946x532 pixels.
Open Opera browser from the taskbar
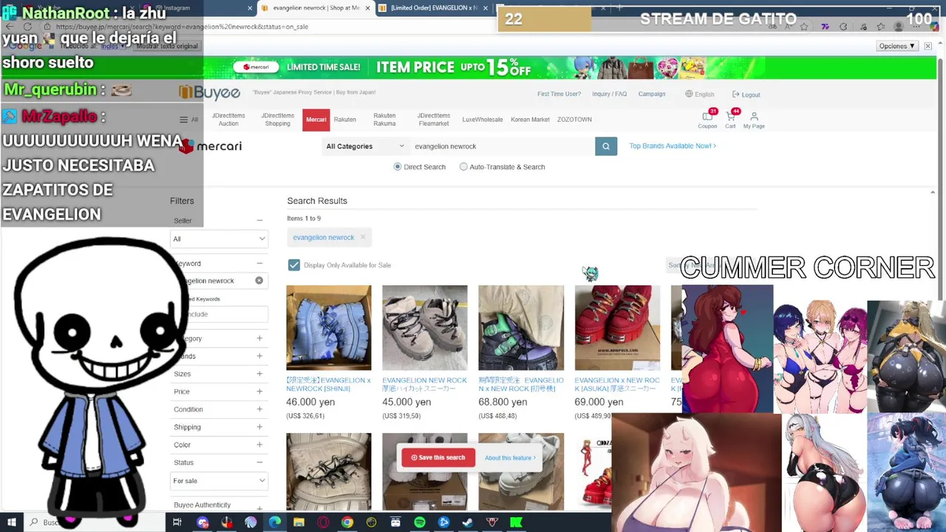click(x=323, y=522)
